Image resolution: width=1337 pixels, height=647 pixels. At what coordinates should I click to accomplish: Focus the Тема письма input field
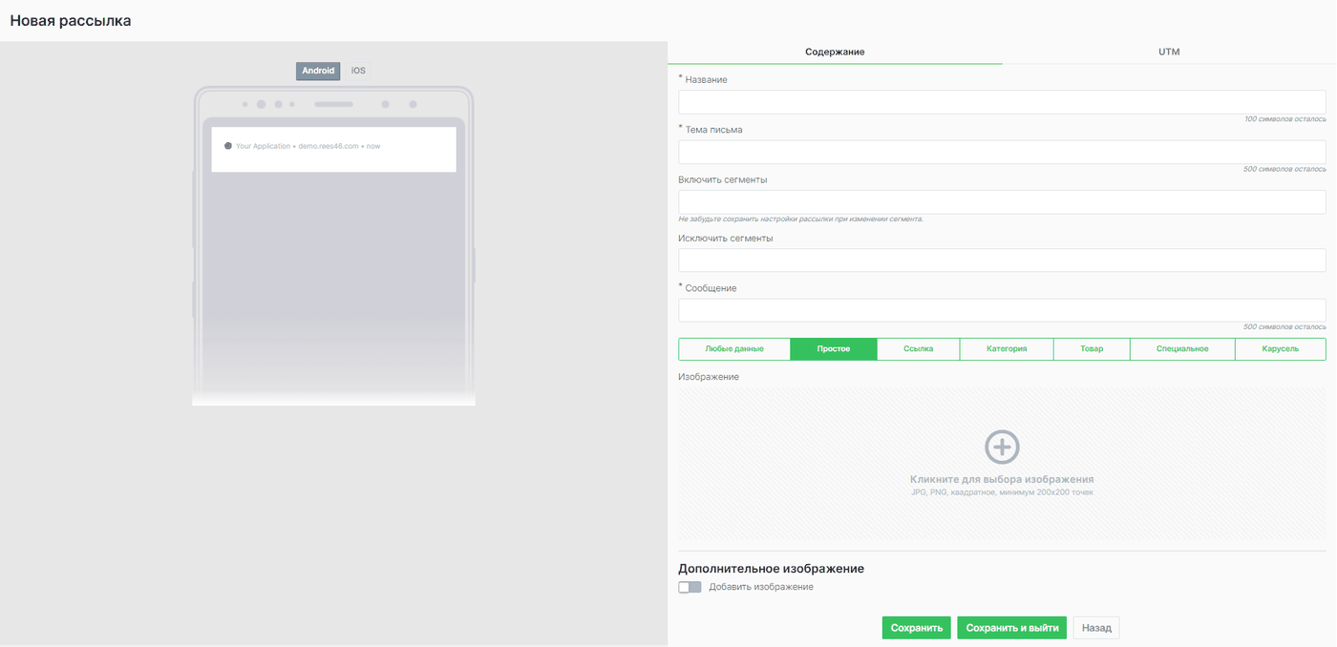[1002, 152]
